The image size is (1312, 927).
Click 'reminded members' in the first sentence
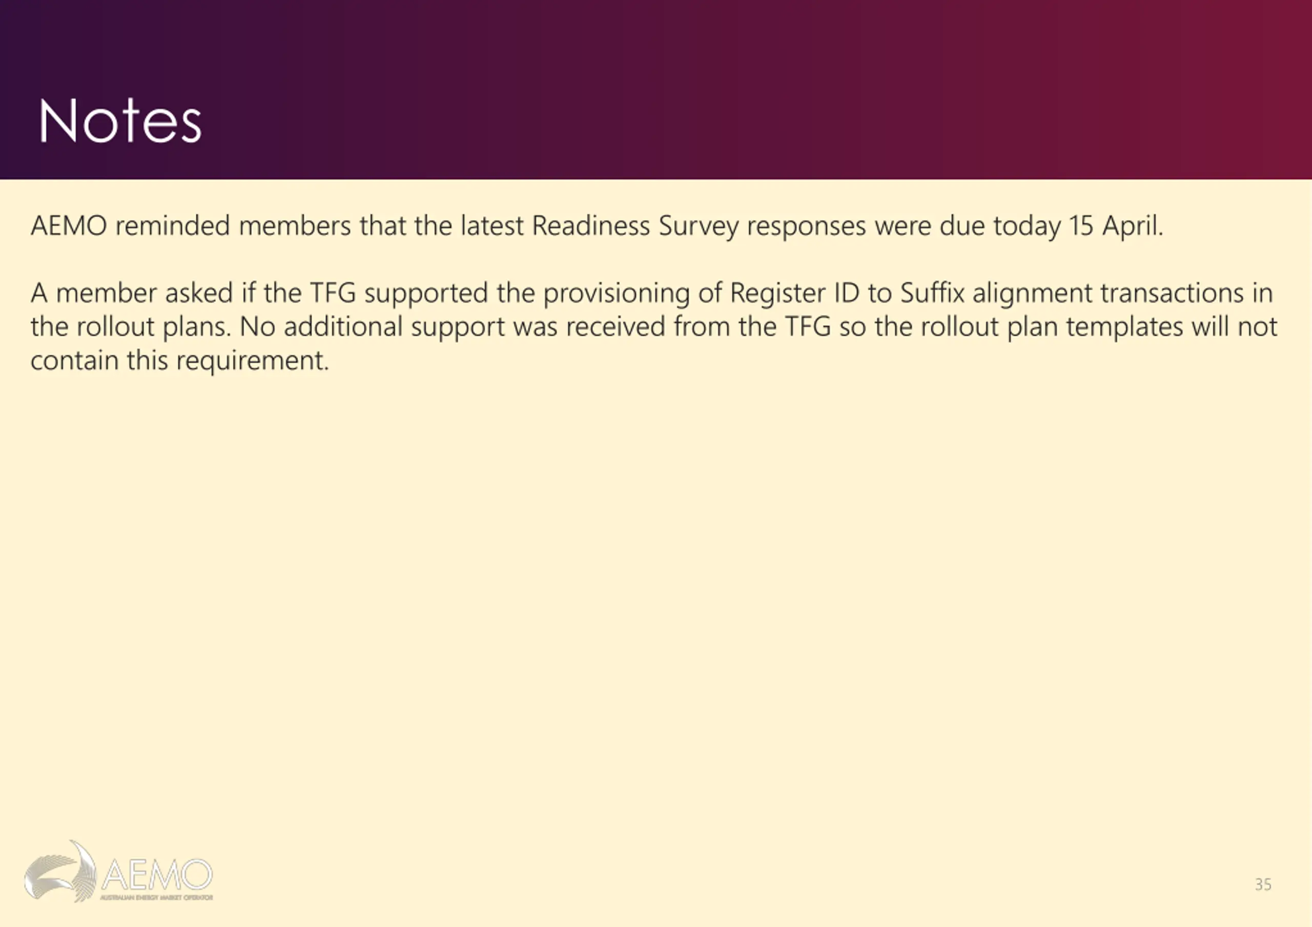click(x=233, y=225)
